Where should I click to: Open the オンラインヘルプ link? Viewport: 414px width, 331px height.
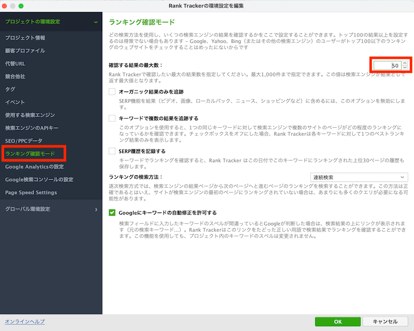pos(25,322)
